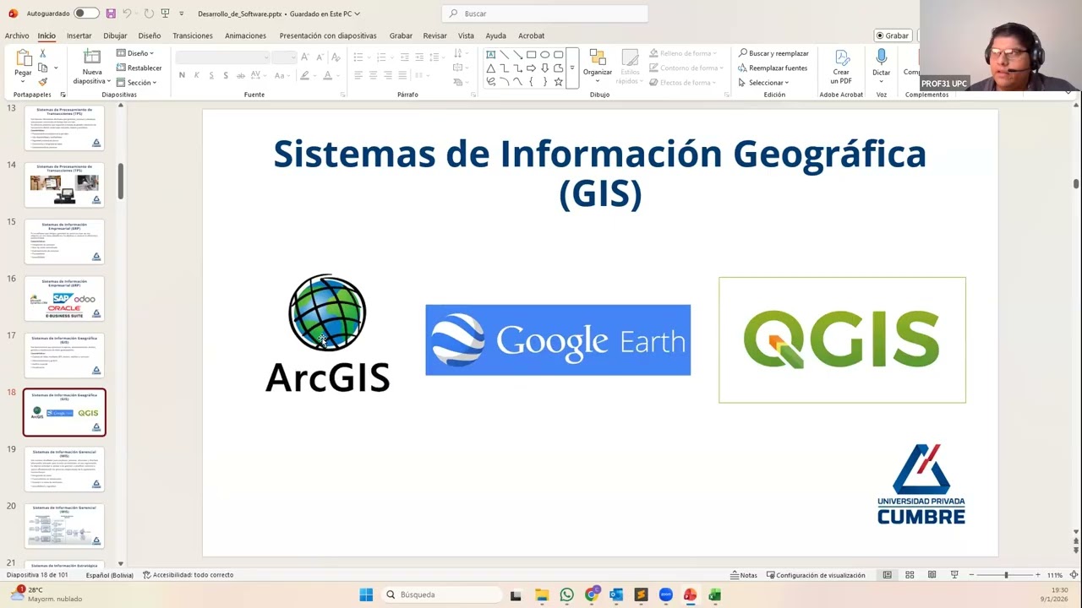Switch to Slide Sorter view icon
Screen dimensions: 1082x608
(910, 575)
